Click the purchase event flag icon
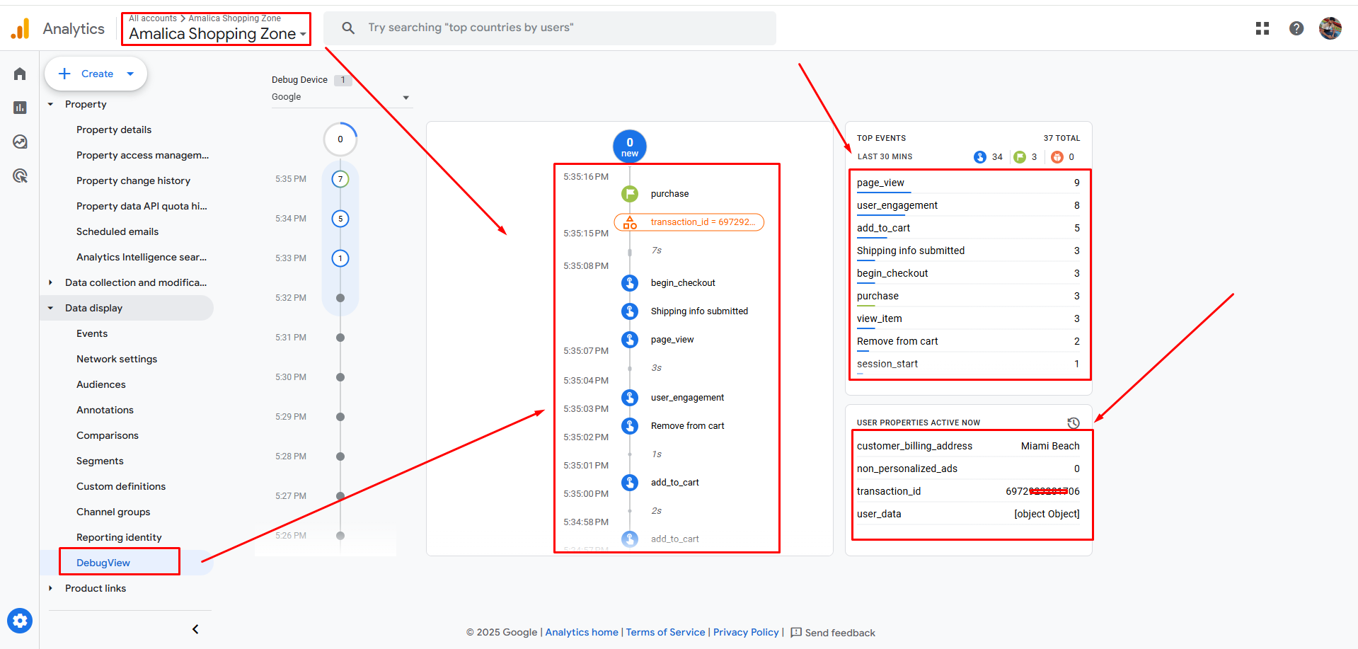 click(629, 193)
